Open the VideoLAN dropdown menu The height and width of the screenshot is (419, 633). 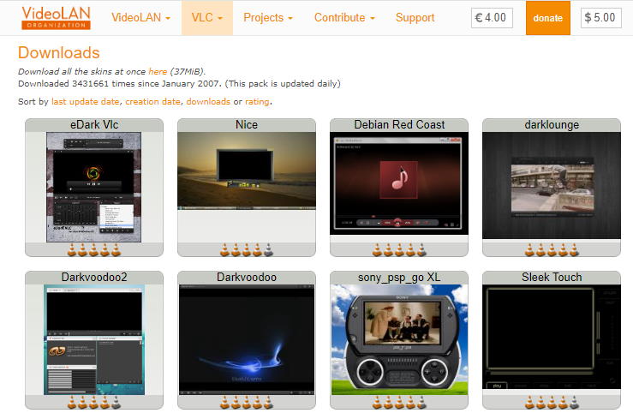click(x=140, y=18)
